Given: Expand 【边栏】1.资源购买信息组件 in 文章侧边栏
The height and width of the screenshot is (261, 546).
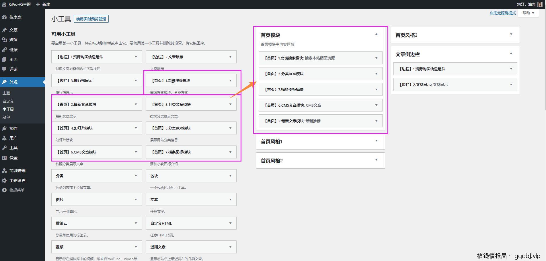Looking at the screenshot, I should [511, 69].
